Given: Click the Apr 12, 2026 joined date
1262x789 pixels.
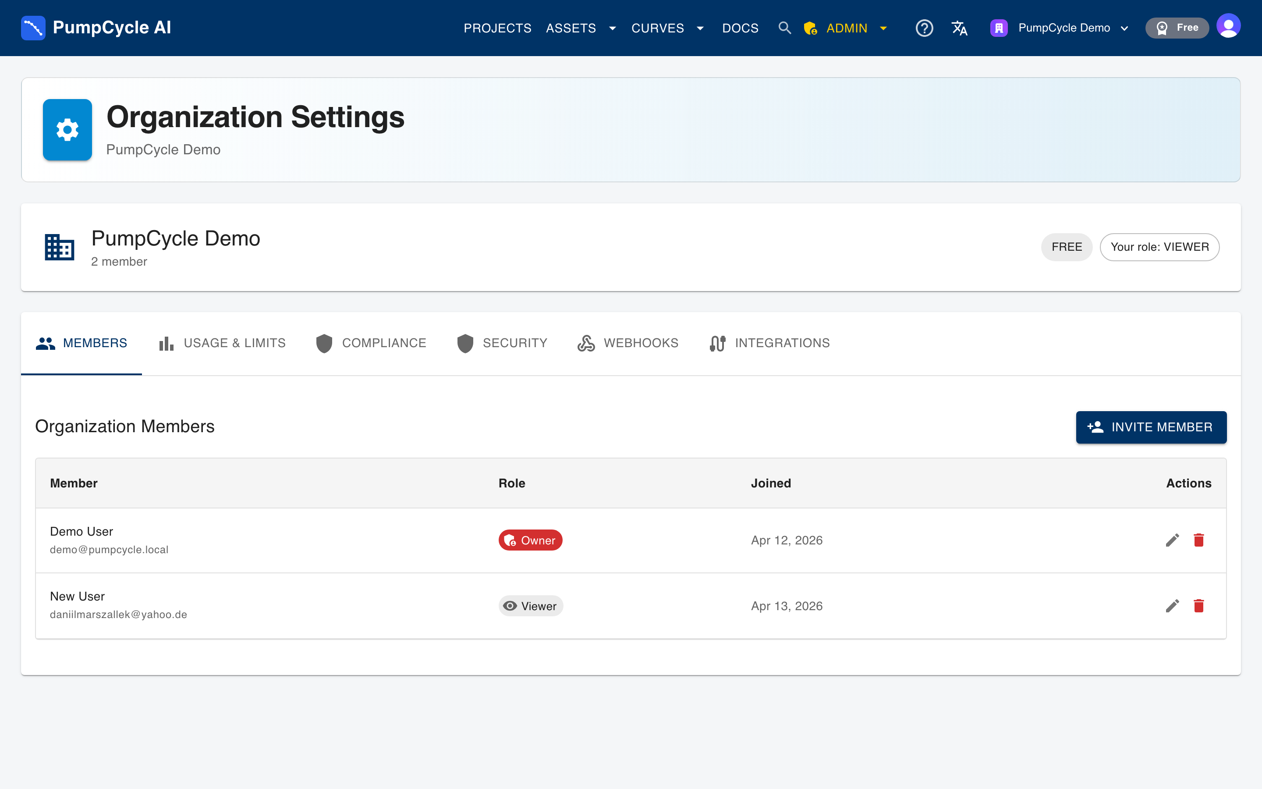Looking at the screenshot, I should [787, 540].
